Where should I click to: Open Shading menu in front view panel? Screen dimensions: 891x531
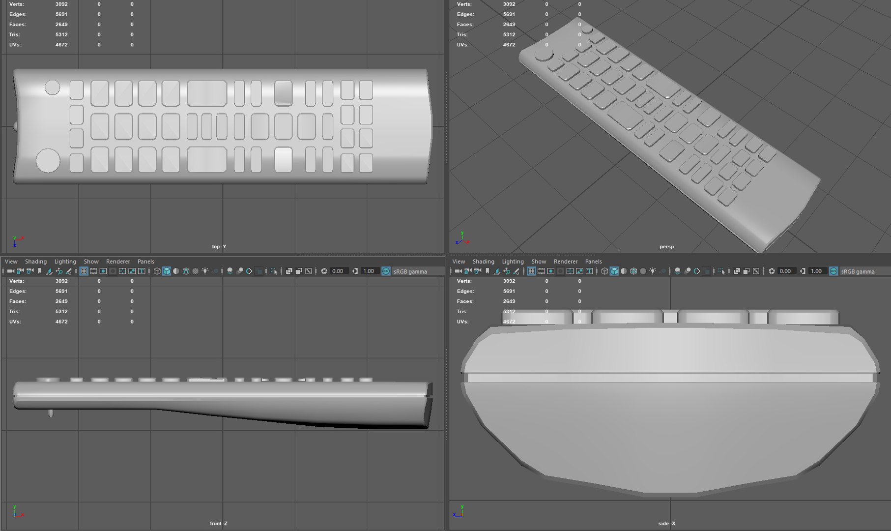tap(36, 262)
